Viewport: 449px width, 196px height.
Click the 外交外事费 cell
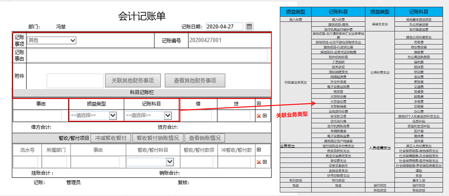338,82
